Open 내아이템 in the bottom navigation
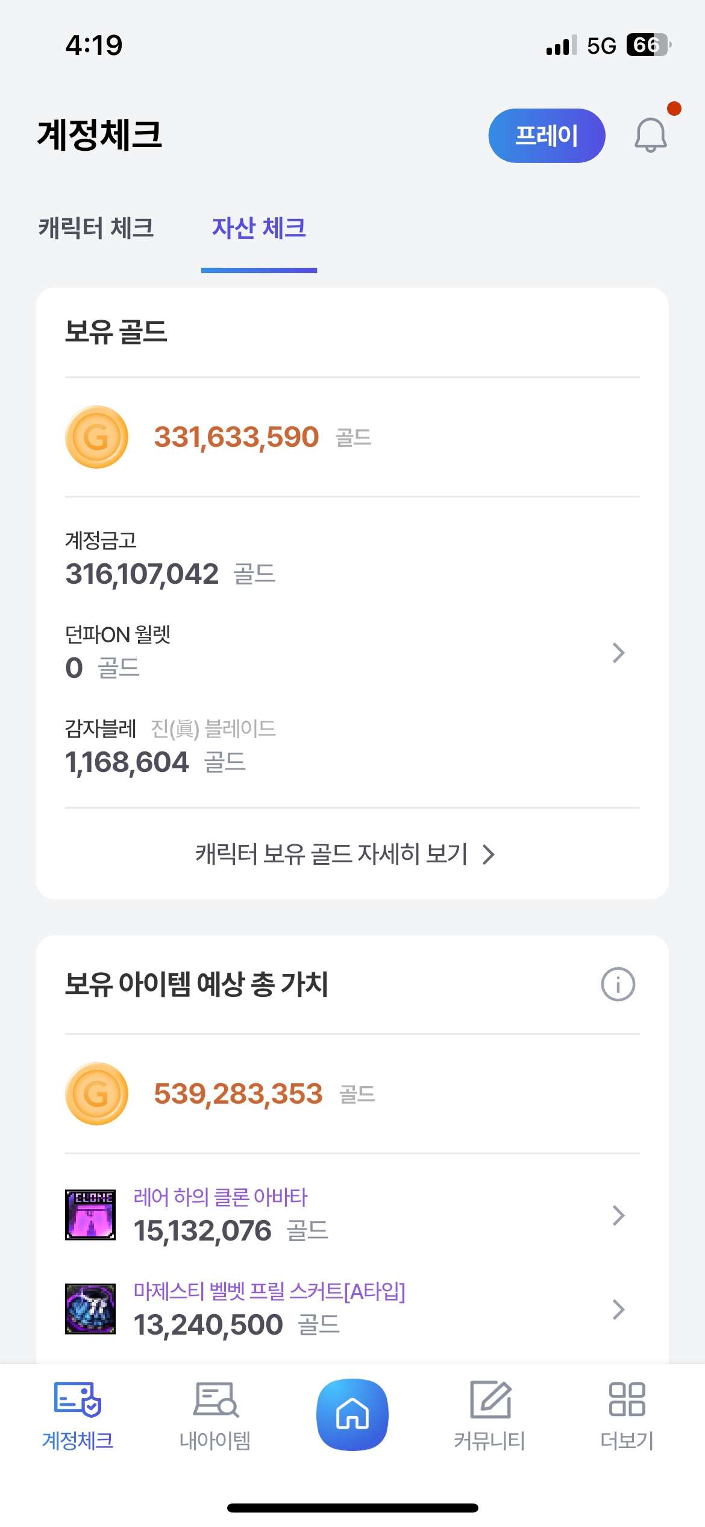 [215, 1415]
